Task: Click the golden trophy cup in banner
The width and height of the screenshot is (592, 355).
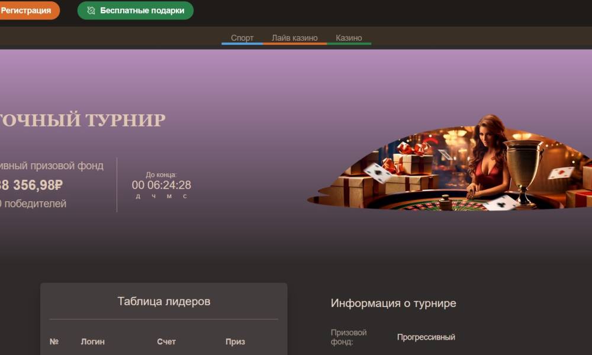Action: (x=523, y=173)
